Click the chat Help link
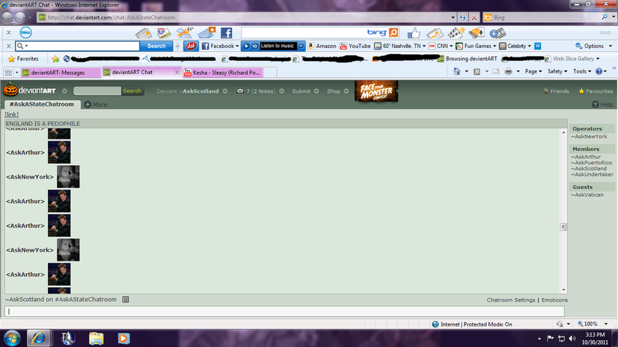 [603, 104]
